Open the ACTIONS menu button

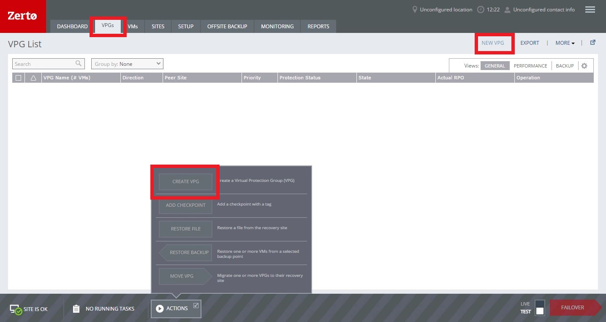coord(176,308)
